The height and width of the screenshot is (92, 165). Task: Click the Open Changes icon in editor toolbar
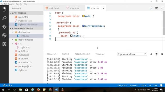(x=151, y=8)
